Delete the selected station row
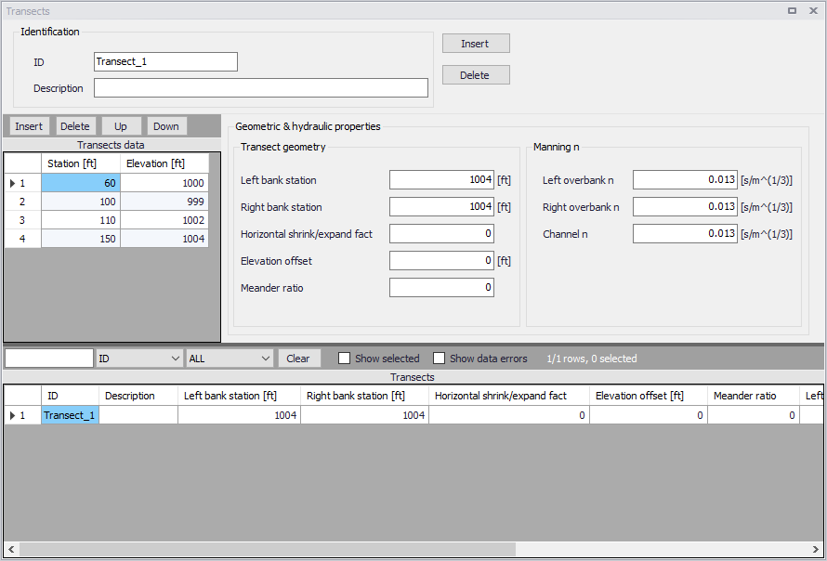Image resolution: width=827 pixels, height=561 pixels. click(x=75, y=126)
